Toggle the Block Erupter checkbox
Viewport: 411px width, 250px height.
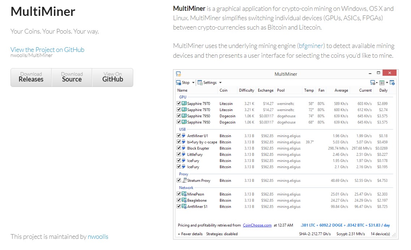(x=179, y=148)
